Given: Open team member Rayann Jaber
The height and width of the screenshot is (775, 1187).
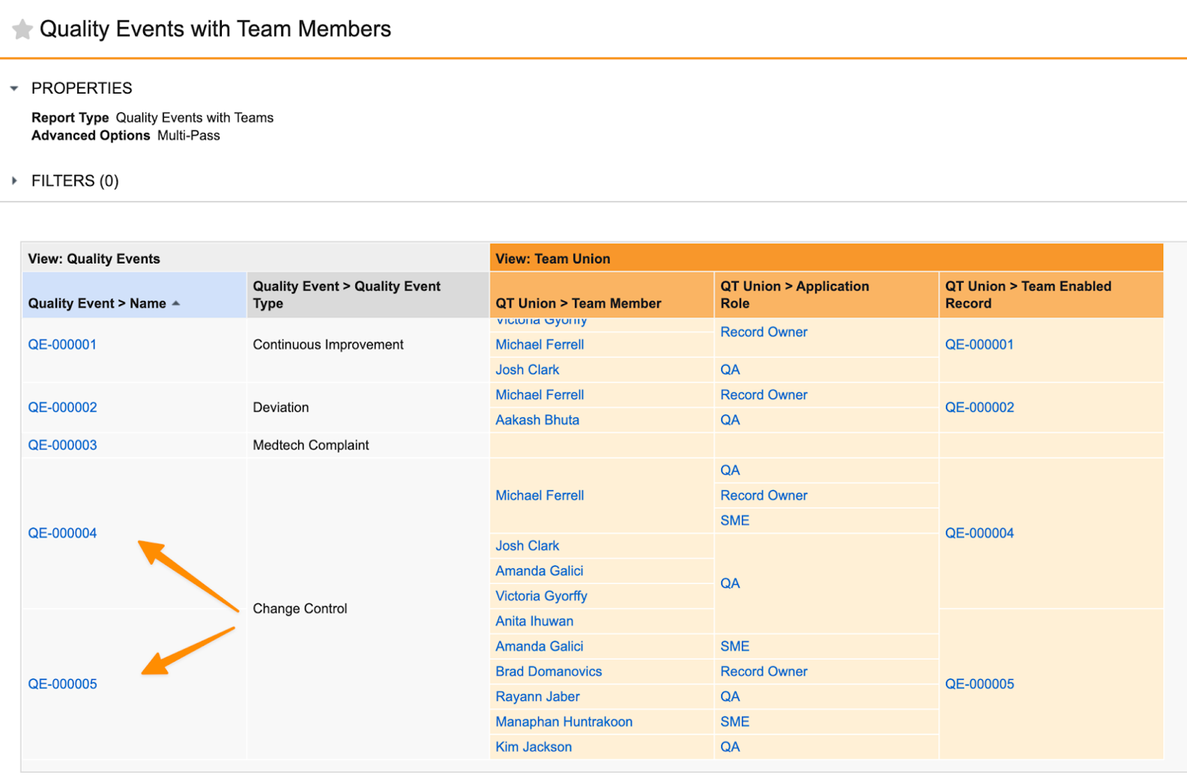Looking at the screenshot, I should [x=537, y=696].
